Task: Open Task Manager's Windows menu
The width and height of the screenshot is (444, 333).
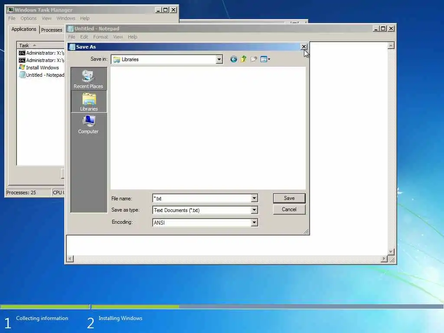Action: tap(66, 18)
